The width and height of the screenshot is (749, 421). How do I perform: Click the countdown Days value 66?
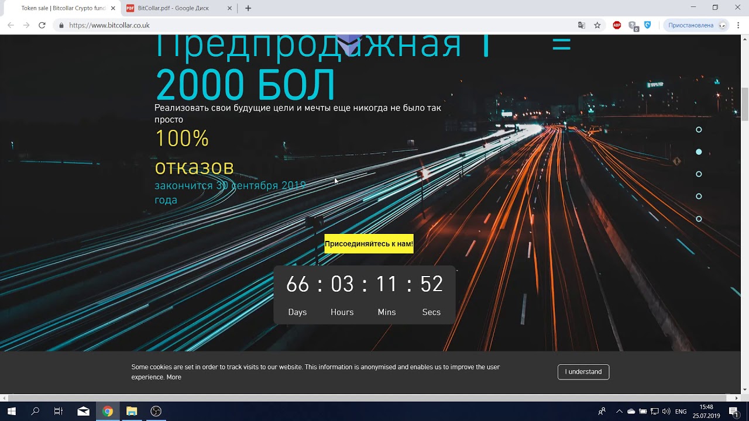coord(297,284)
